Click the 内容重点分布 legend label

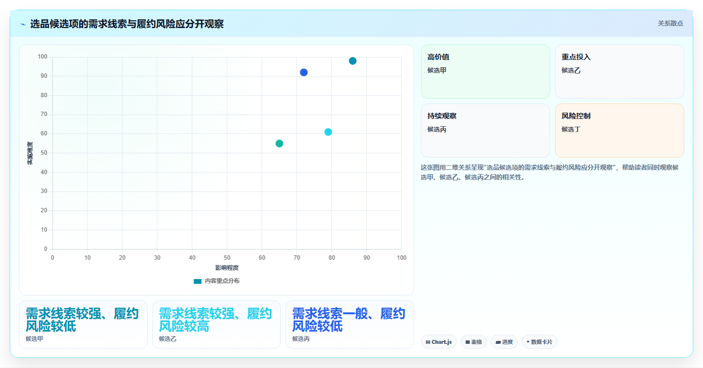tap(222, 281)
